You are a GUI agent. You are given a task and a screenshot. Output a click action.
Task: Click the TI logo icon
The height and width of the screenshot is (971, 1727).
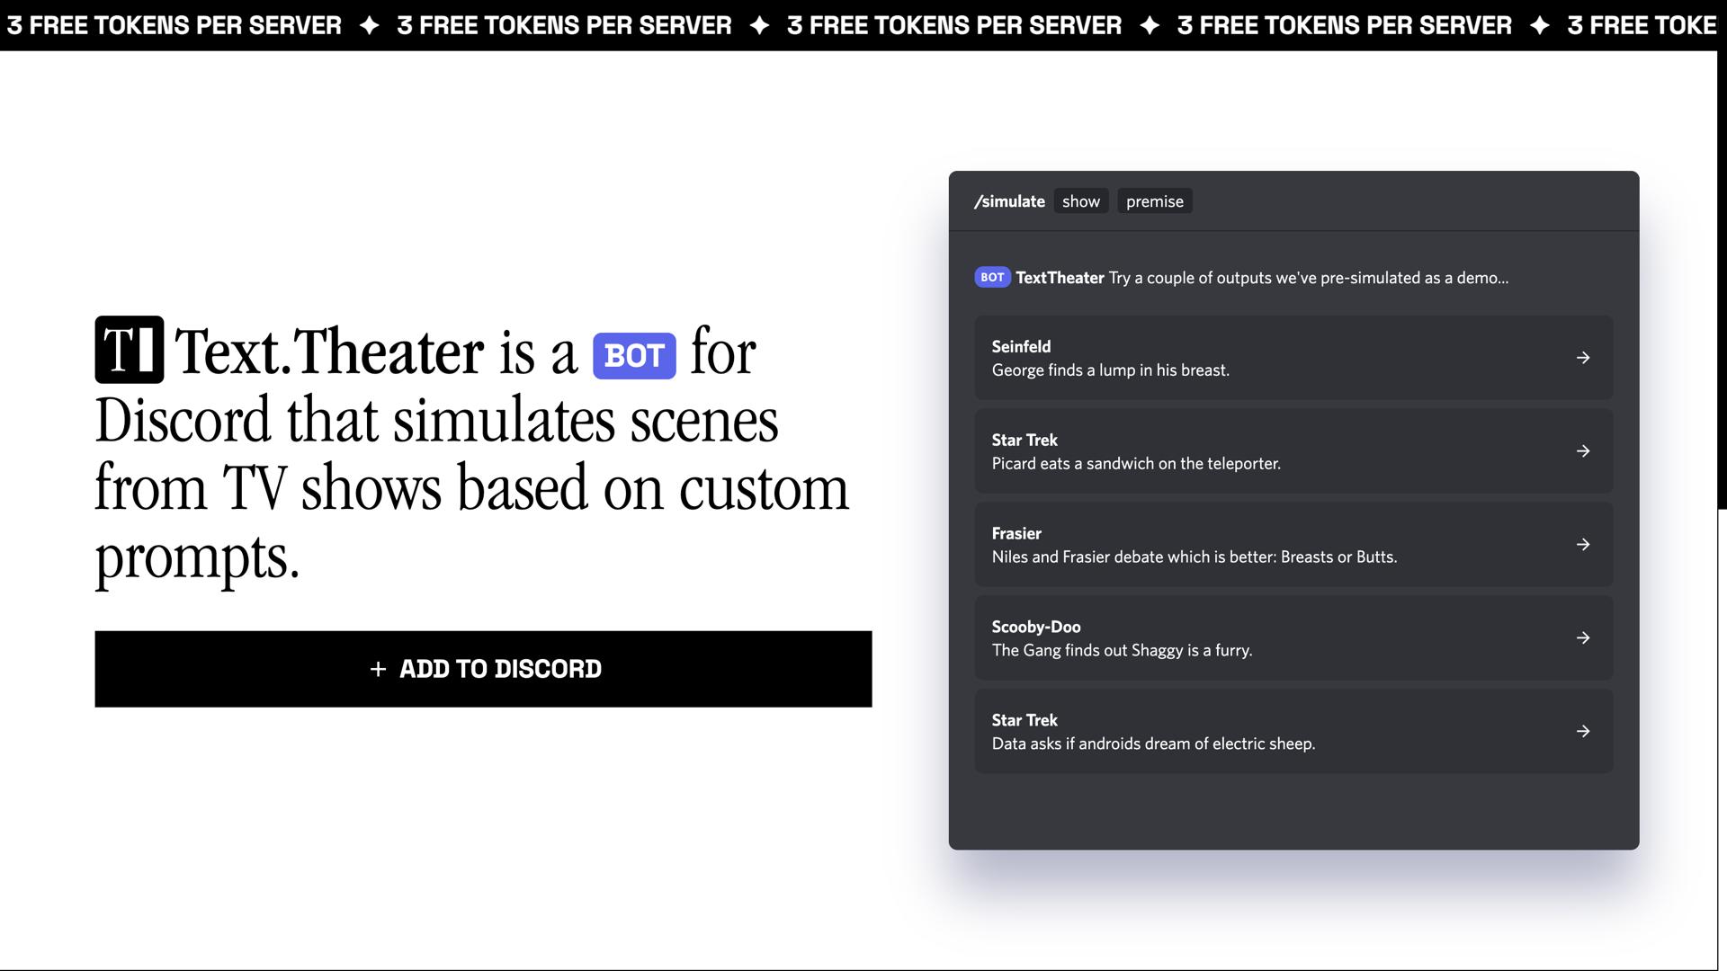pyautogui.click(x=129, y=352)
